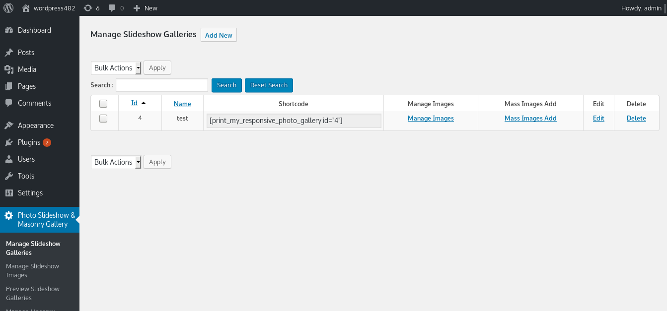Check the box for the test gallery row
Viewport: 667px width, 311px height.
coord(103,119)
